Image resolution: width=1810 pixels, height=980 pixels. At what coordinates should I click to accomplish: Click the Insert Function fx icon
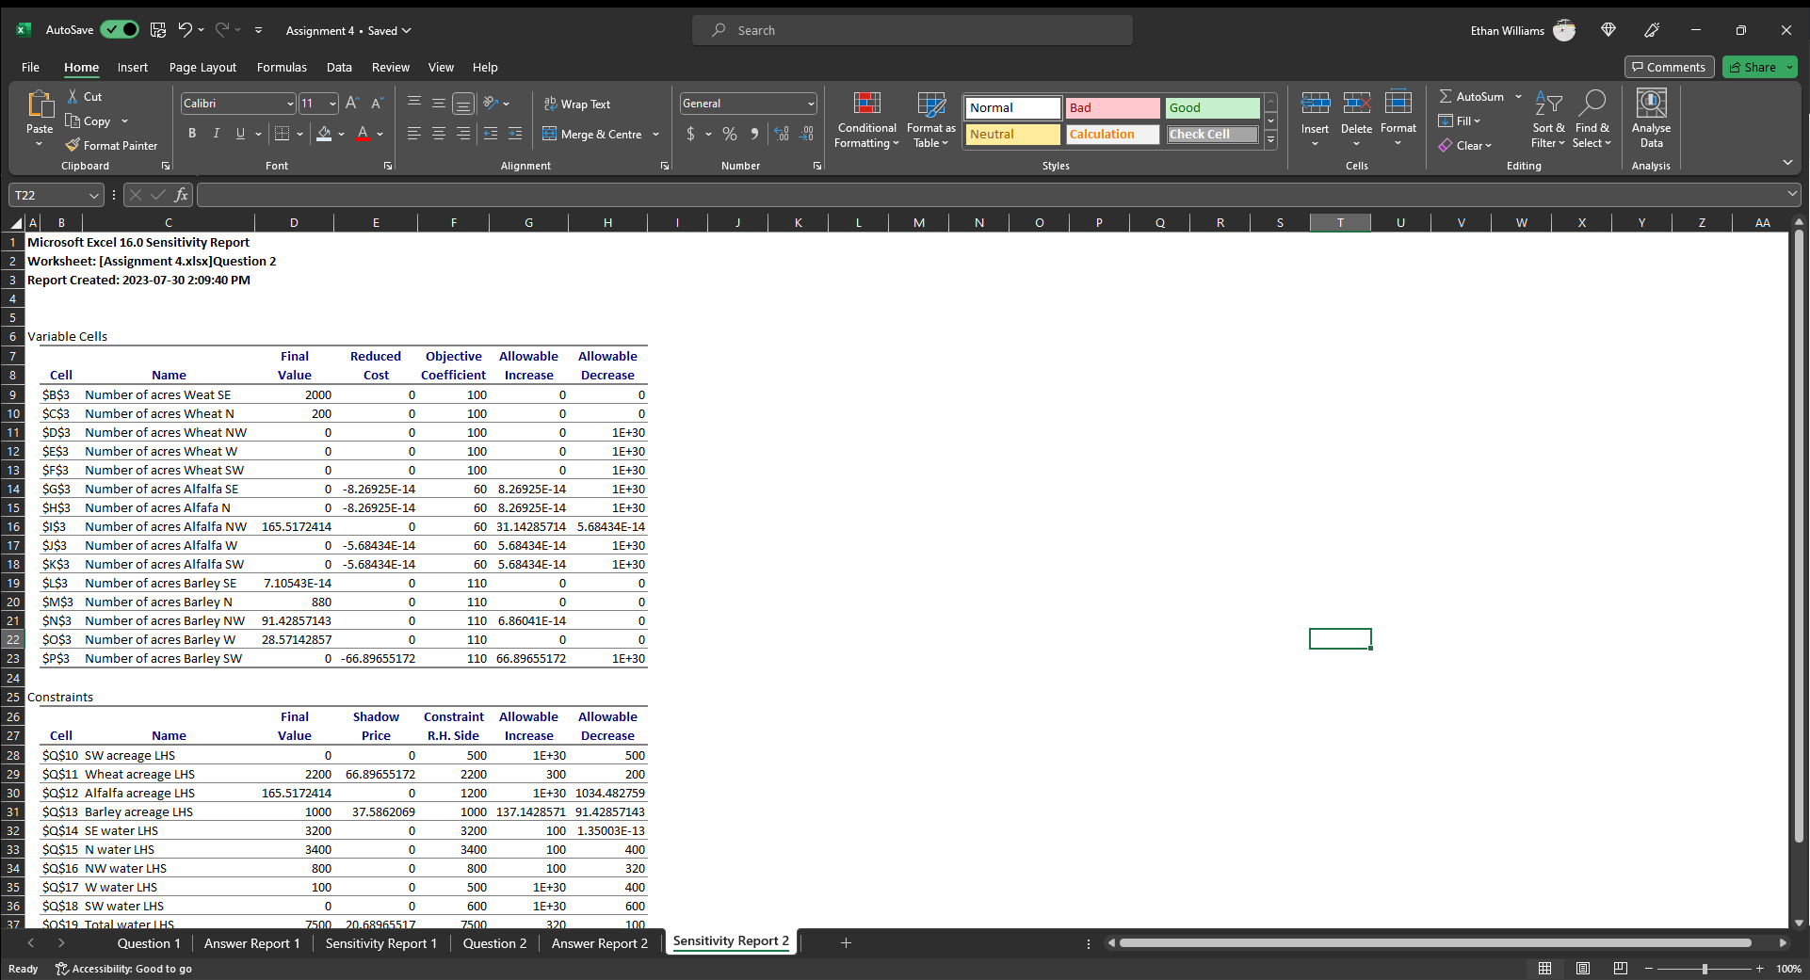click(181, 195)
